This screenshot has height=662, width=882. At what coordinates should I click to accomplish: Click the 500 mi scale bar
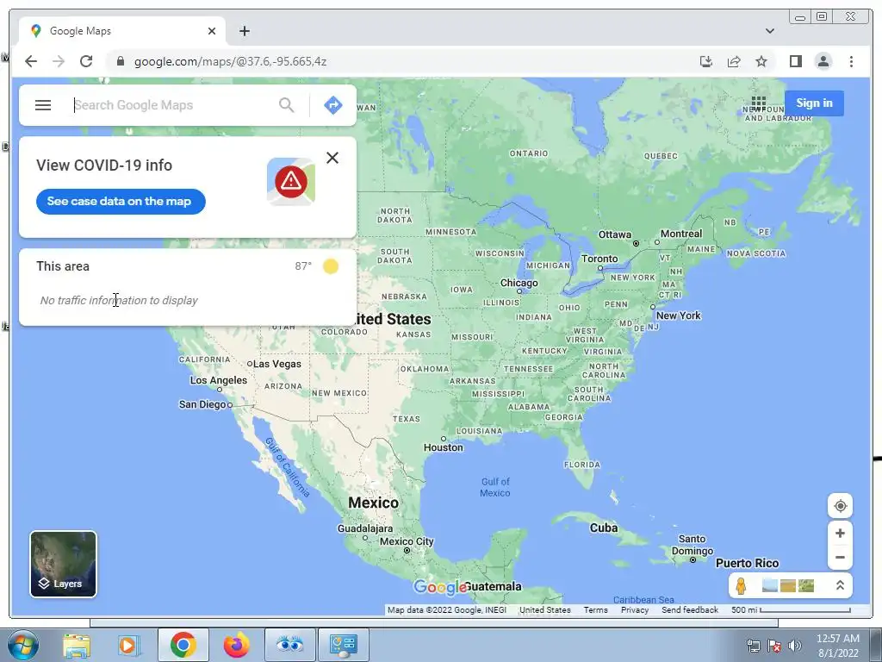pyautogui.click(x=791, y=609)
